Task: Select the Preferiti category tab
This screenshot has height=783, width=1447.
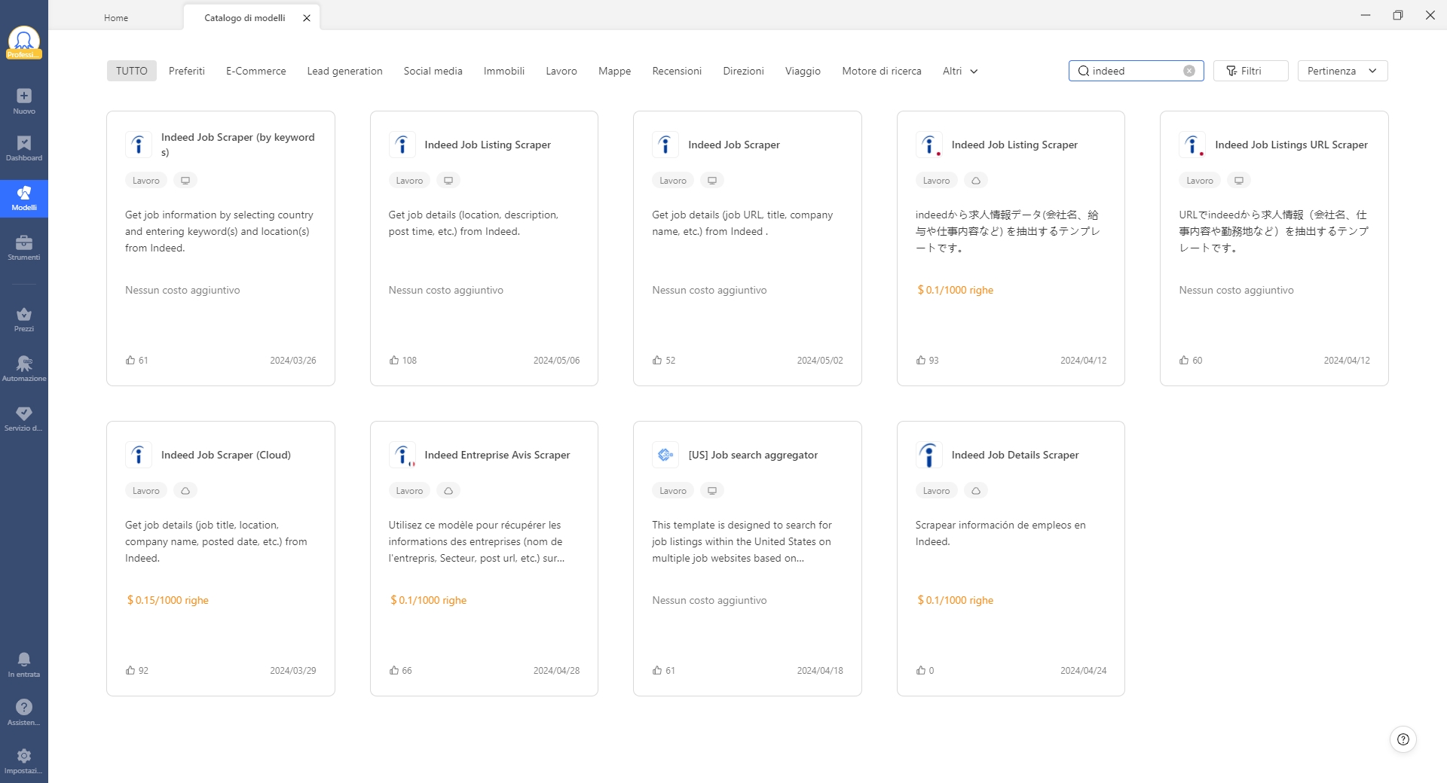Action: [x=187, y=71]
